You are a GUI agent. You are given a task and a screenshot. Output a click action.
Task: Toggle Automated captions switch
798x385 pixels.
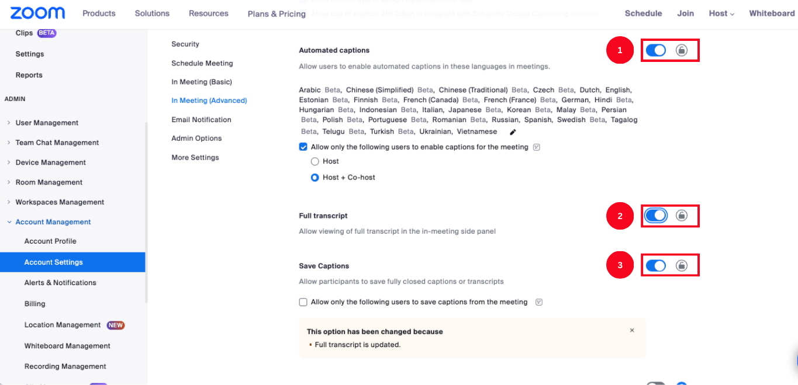(x=656, y=50)
